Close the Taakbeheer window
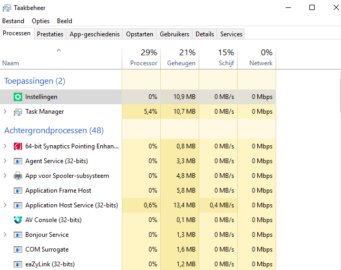341x270 pixels. point(336,7)
